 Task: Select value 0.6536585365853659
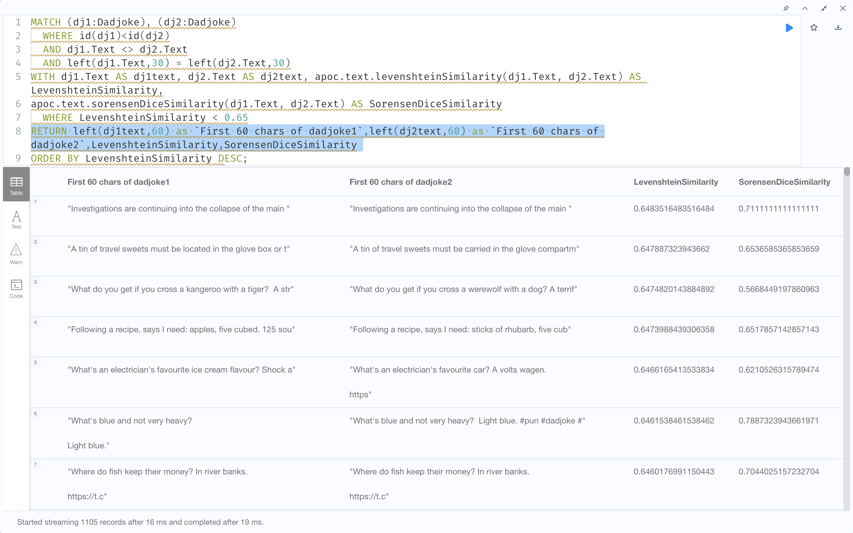point(779,249)
